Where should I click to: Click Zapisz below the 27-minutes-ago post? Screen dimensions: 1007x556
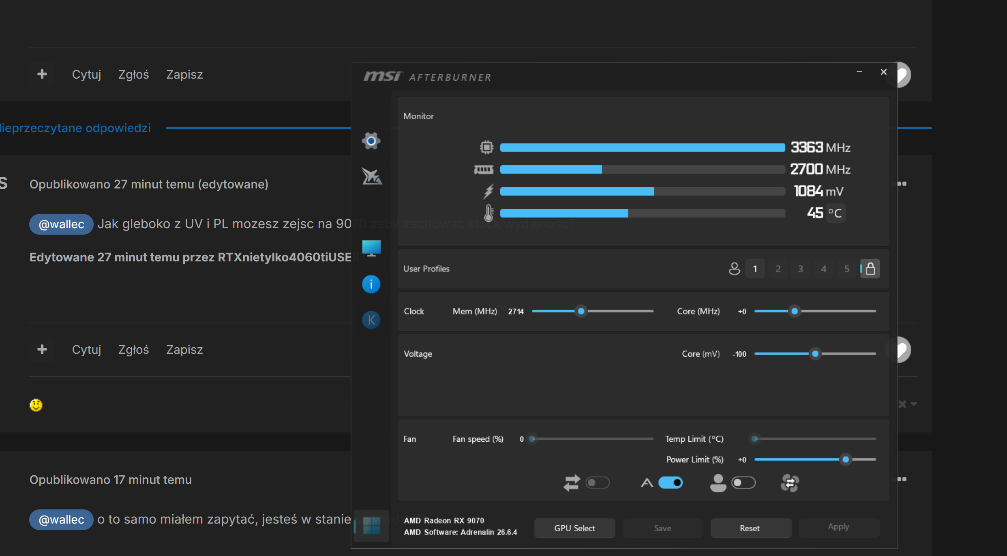pos(184,350)
